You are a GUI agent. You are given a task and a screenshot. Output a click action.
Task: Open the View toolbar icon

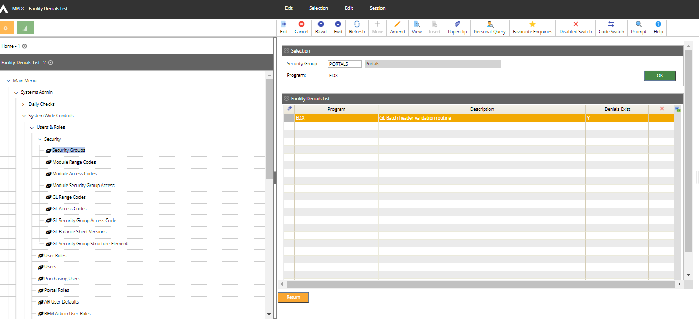pos(417,24)
